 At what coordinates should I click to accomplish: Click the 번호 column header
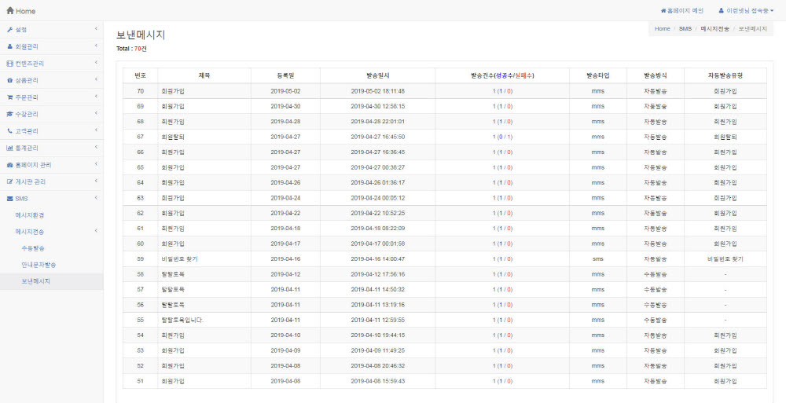[x=141, y=75]
